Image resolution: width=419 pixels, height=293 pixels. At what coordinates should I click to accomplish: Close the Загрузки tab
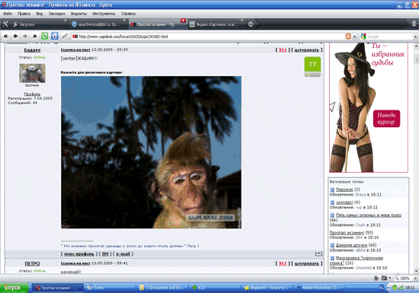(x=66, y=21)
